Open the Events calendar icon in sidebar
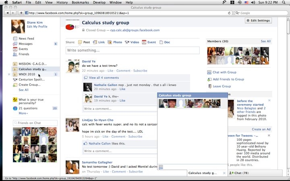This screenshot has height=181, width=290. click(15, 49)
